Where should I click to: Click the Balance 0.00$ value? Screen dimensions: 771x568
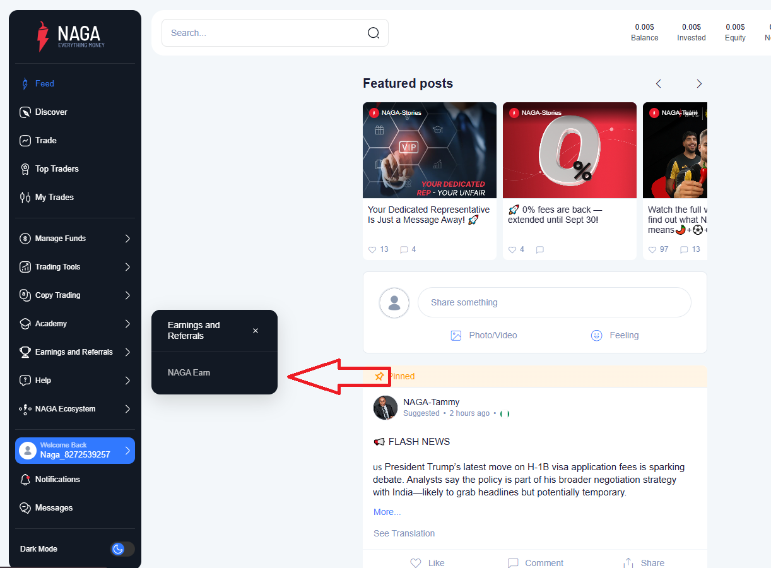644,27
